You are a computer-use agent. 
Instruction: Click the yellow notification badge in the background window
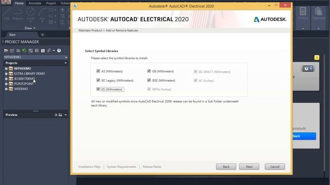click(317, 58)
